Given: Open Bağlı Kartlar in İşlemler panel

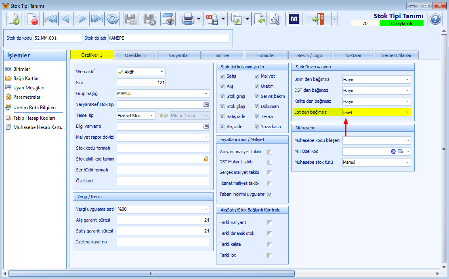Looking at the screenshot, I should tap(26, 78).
